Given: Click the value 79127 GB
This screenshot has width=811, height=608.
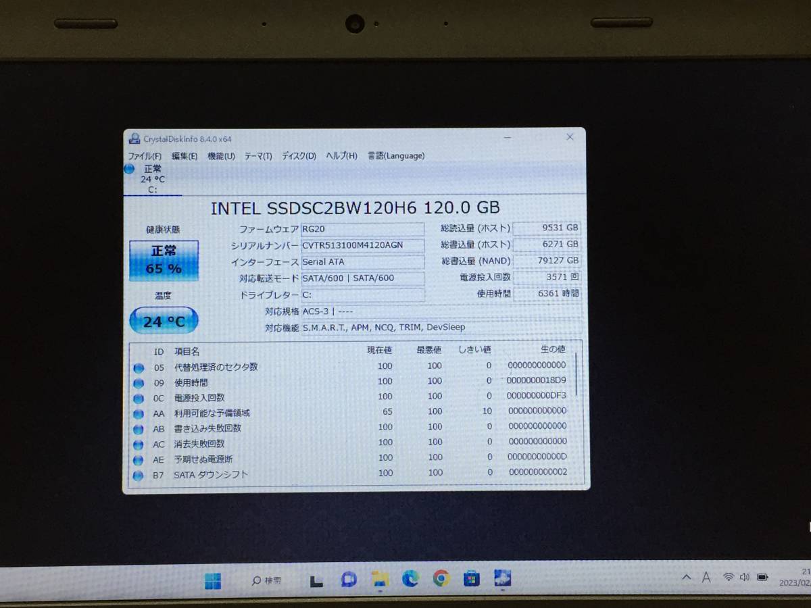Looking at the screenshot, I should 547,261.
